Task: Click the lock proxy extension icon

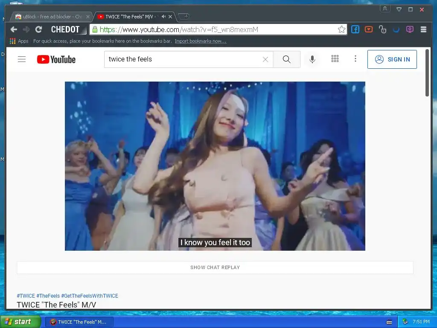Action: 382,29
